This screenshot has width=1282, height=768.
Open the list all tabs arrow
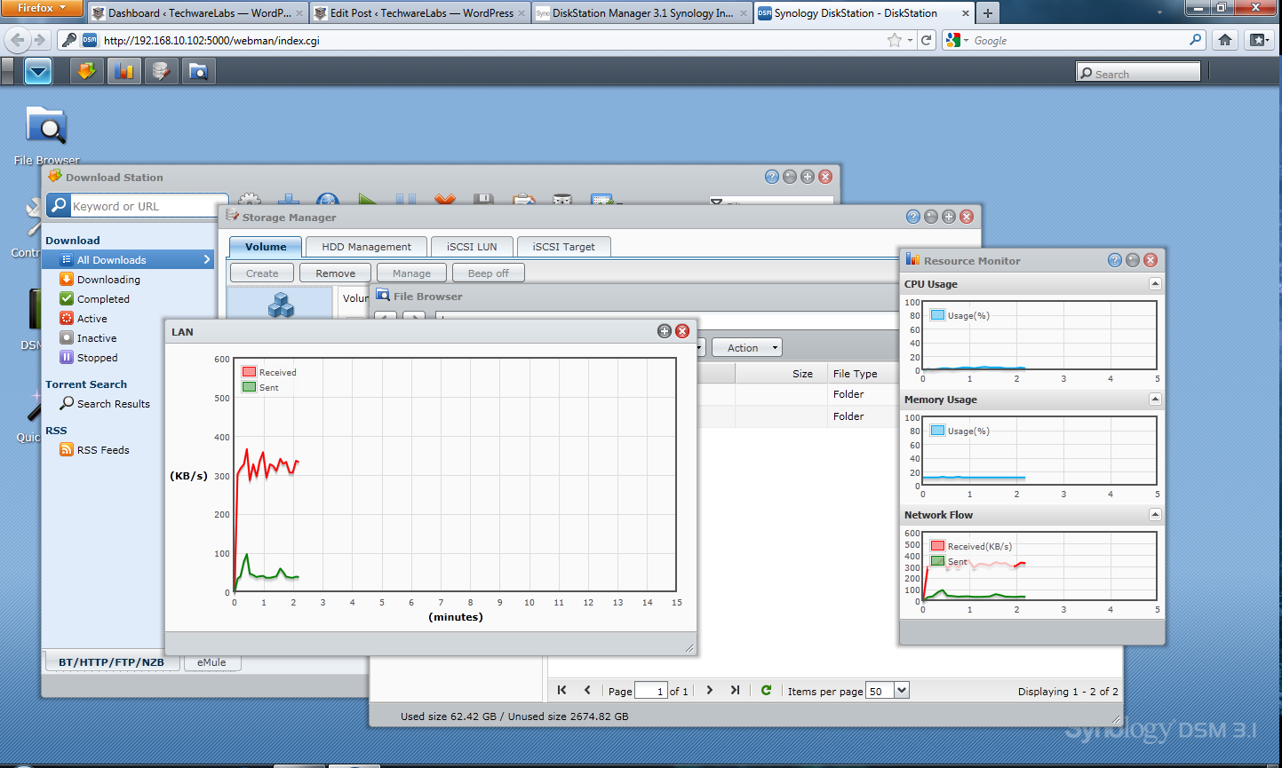click(x=1161, y=12)
